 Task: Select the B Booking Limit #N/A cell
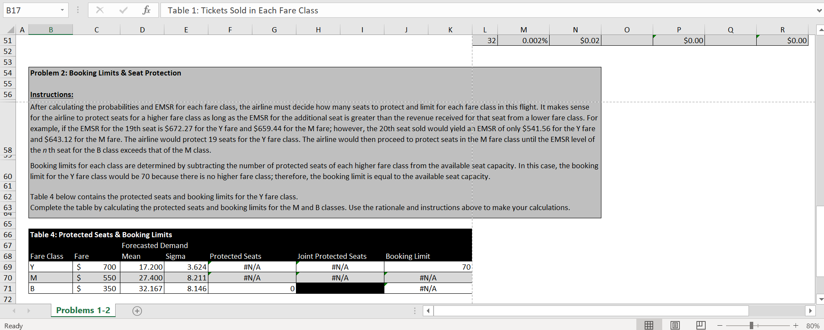[428, 289]
